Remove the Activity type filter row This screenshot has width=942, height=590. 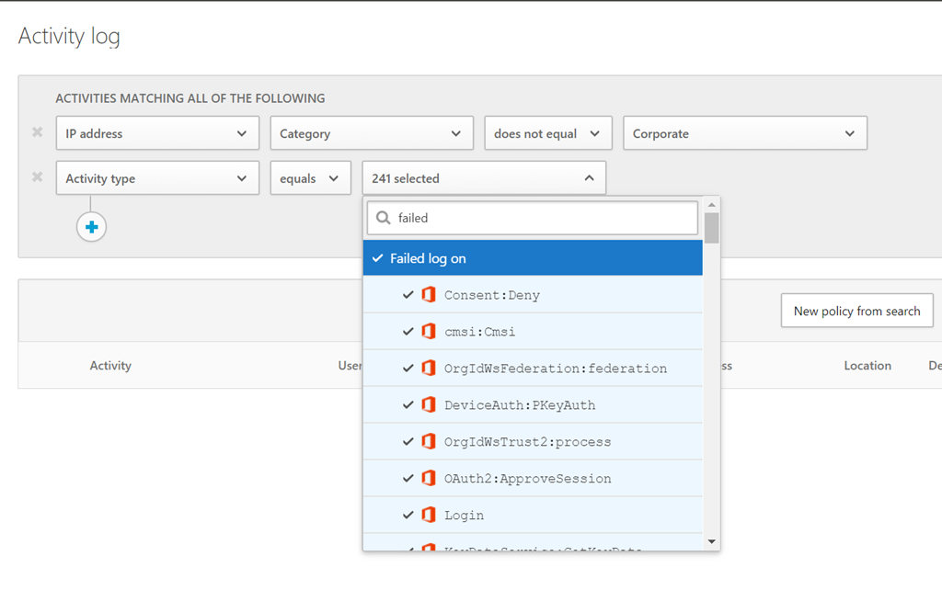(37, 177)
